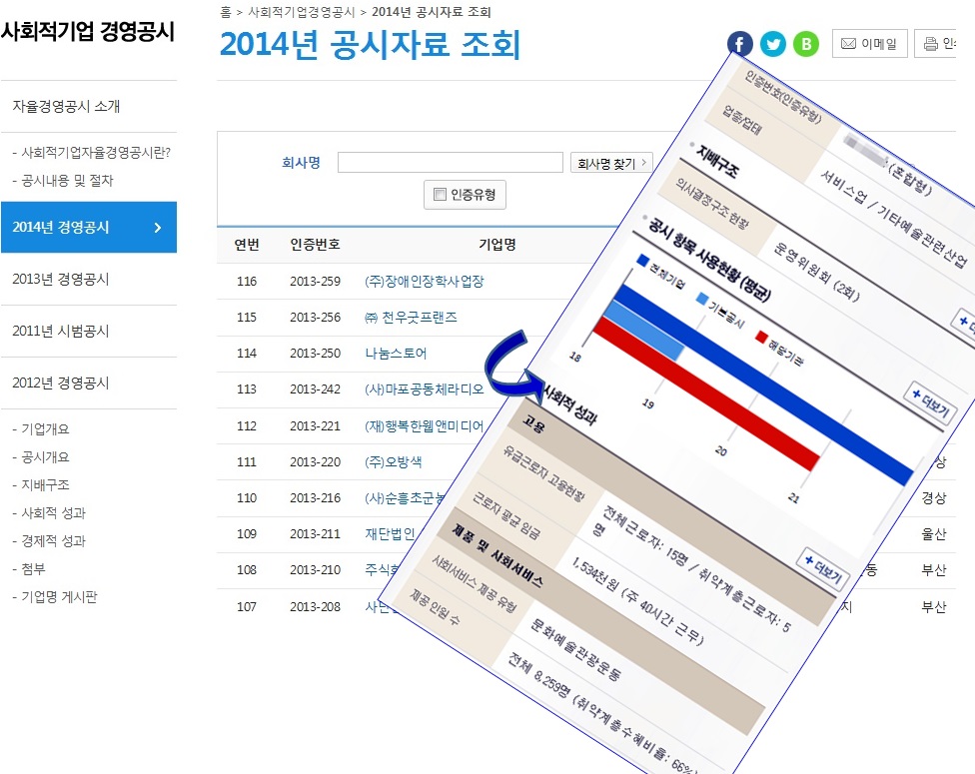The width and height of the screenshot is (975, 774).
Task: Select 2011년 시범공시 menu item
Action: coord(60,331)
